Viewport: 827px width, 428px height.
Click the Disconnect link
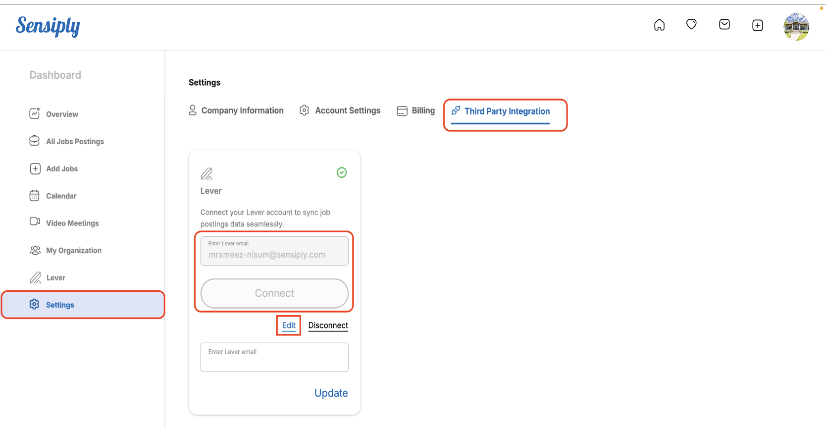pyautogui.click(x=328, y=325)
